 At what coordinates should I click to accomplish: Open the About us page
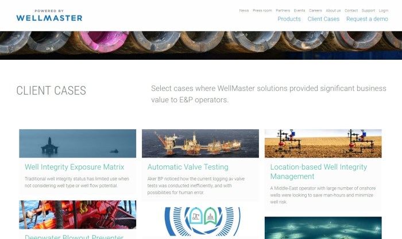[x=333, y=10]
